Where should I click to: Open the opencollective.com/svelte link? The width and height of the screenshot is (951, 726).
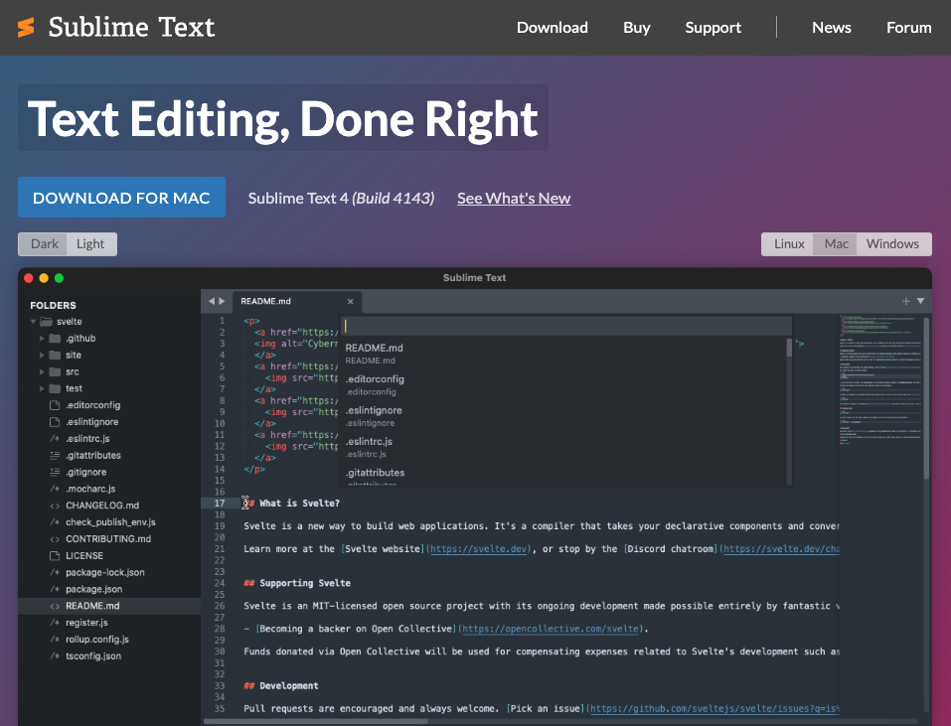551,629
